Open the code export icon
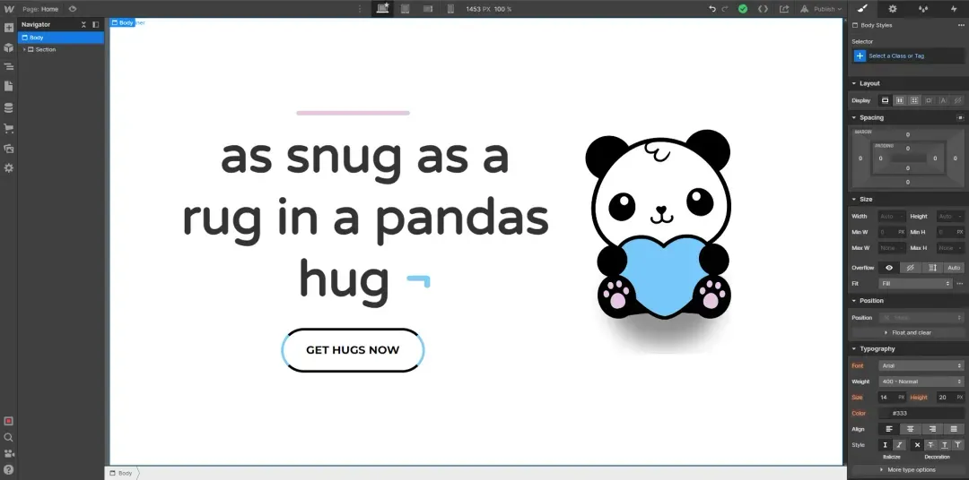 764,9
